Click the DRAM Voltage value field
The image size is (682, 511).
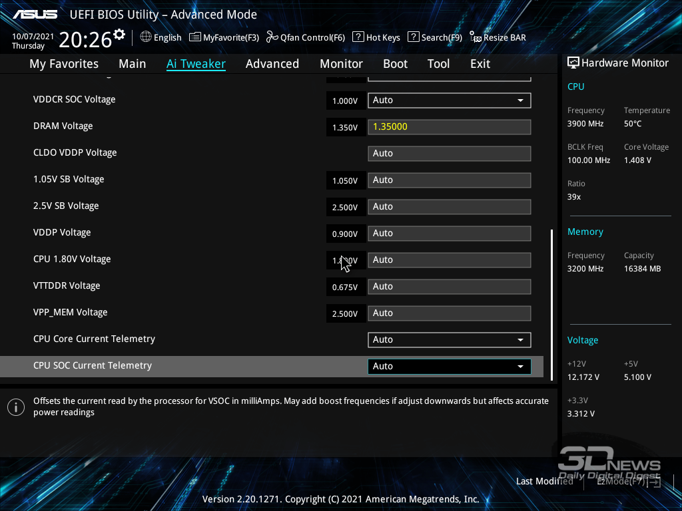(450, 127)
